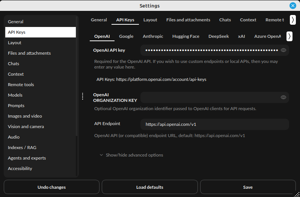
Task: Open the partially visible Remote tools tab
Action: (274, 20)
